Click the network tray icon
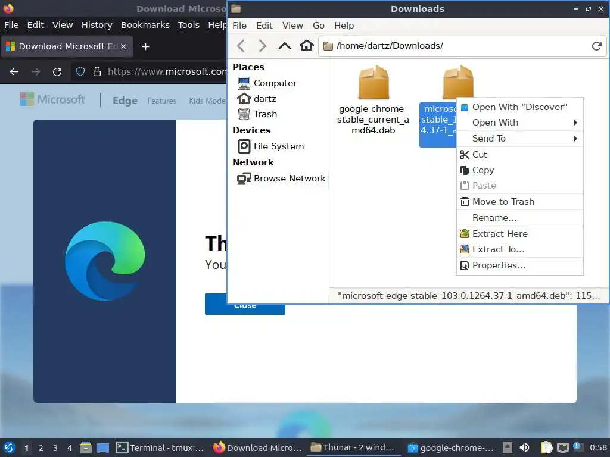The width and height of the screenshot is (610, 457). (x=562, y=447)
